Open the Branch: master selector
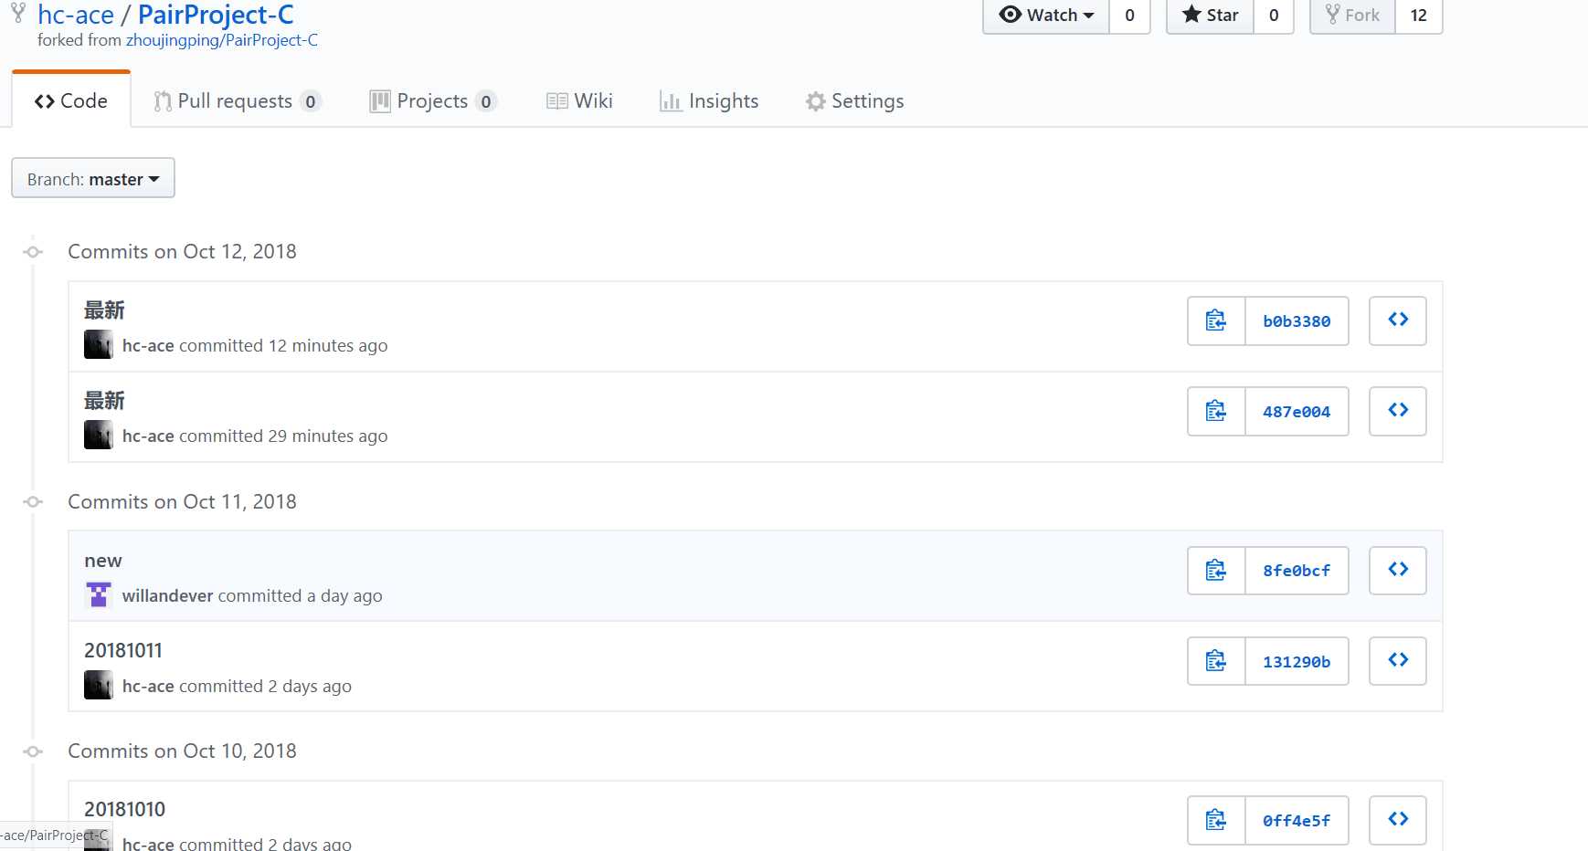 (93, 178)
